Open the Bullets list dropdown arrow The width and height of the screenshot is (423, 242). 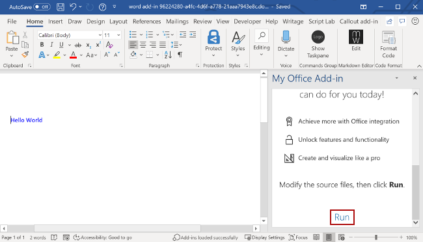141,34
